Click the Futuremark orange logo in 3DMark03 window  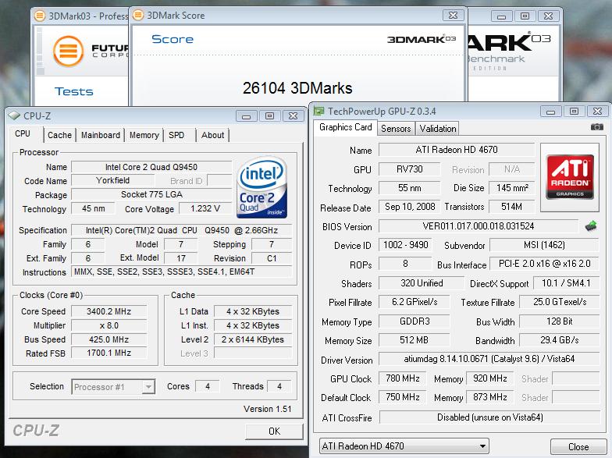tap(69, 51)
